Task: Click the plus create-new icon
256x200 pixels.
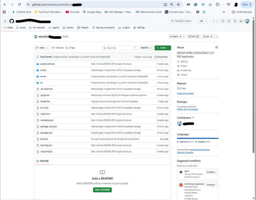Action: click(214, 21)
